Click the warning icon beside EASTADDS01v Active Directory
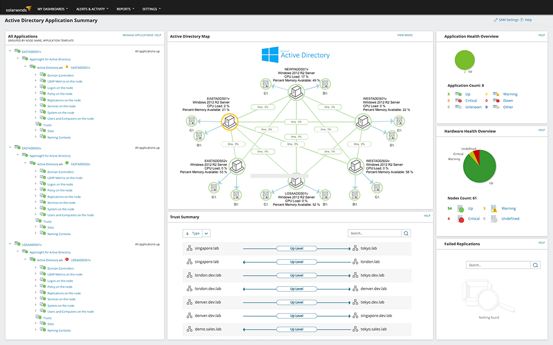553x345 pixels. click(67, 66)
